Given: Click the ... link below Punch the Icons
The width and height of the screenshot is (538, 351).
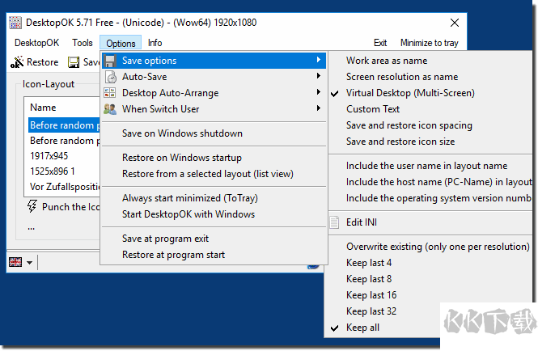Looking at the screenshot, I should tap(32, 227).
